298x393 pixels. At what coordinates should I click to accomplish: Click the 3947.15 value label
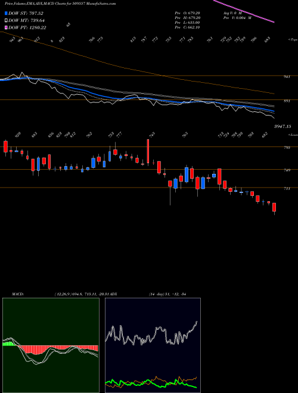(283, 127)
